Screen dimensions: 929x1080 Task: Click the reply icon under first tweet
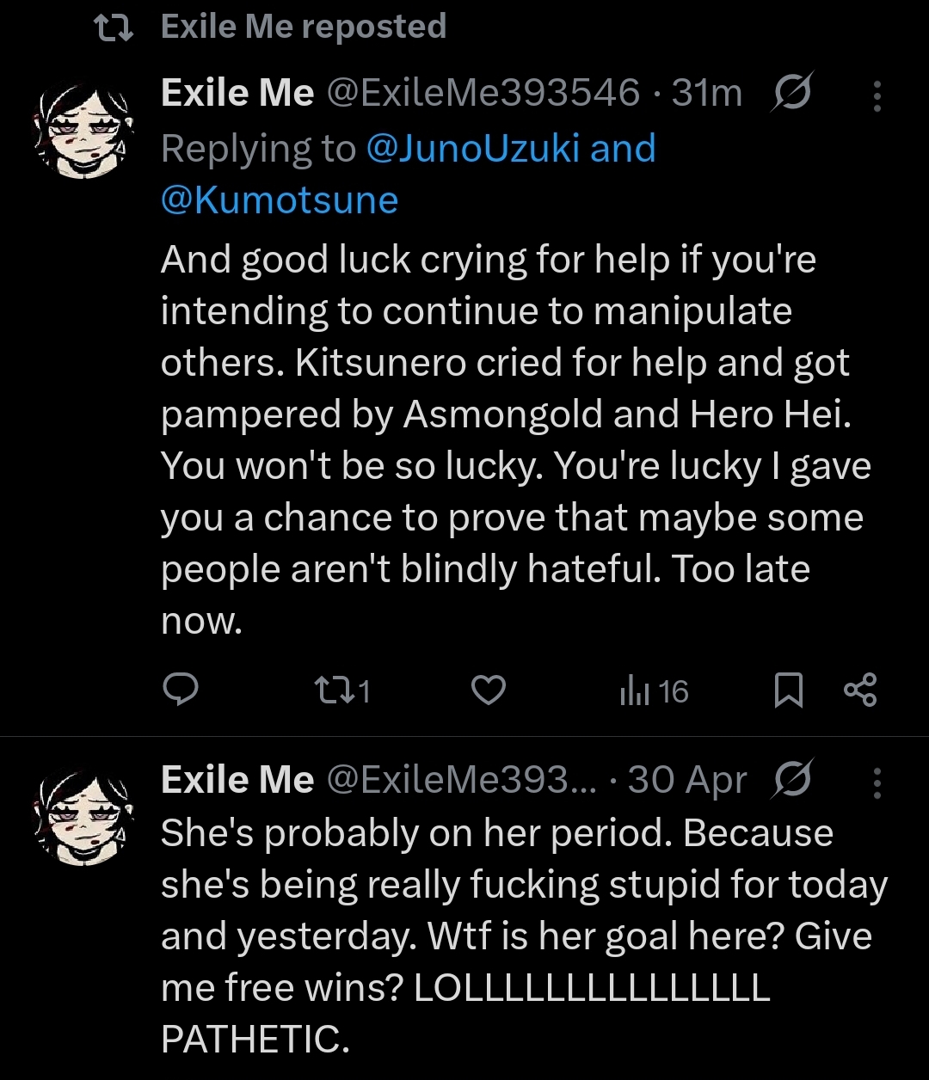click(x=181, y=690)
